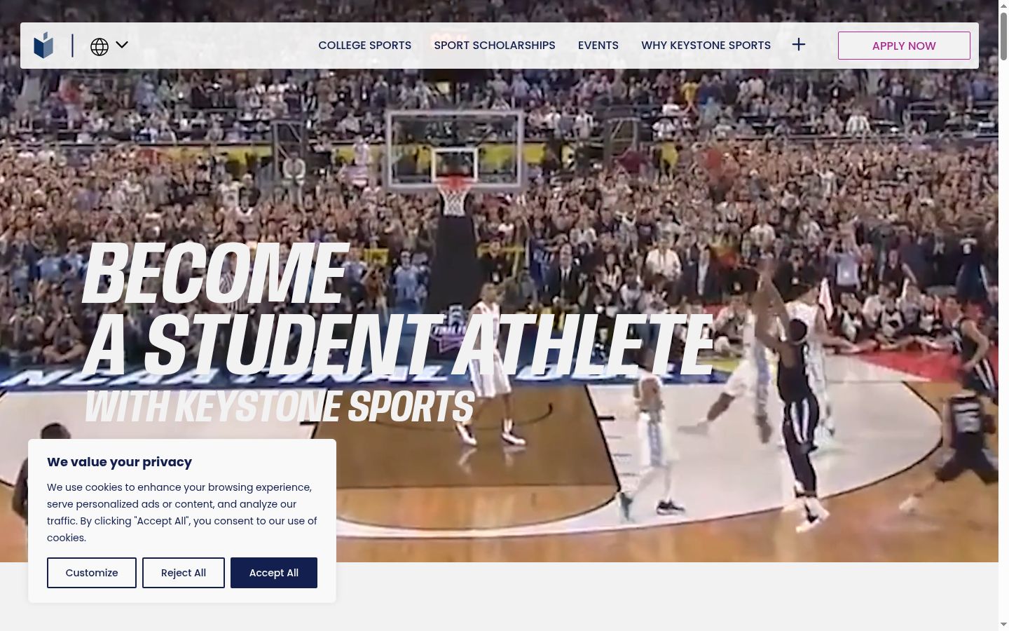Expand more navigation with plus icon

pyautogui.click(x=799, y=45)
